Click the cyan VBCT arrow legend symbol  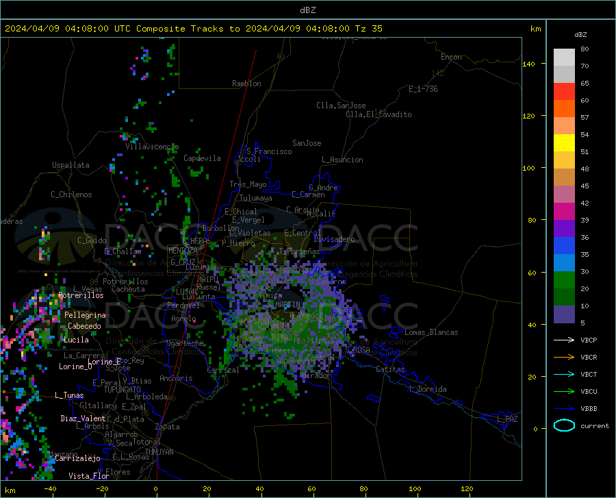564,374
